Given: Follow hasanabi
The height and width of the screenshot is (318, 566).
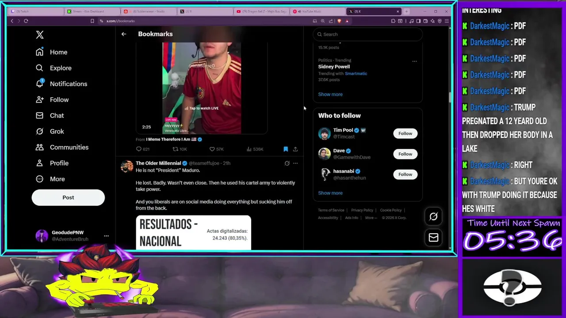Looking at the screenshot, I should (x=405, y=174).
